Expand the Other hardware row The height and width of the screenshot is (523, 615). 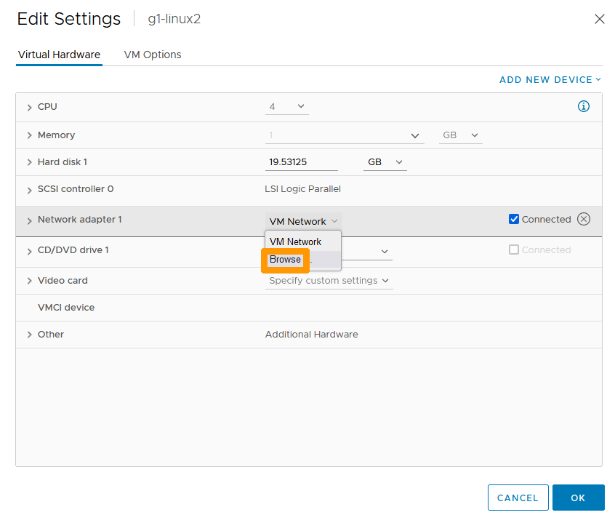[30, 335]
